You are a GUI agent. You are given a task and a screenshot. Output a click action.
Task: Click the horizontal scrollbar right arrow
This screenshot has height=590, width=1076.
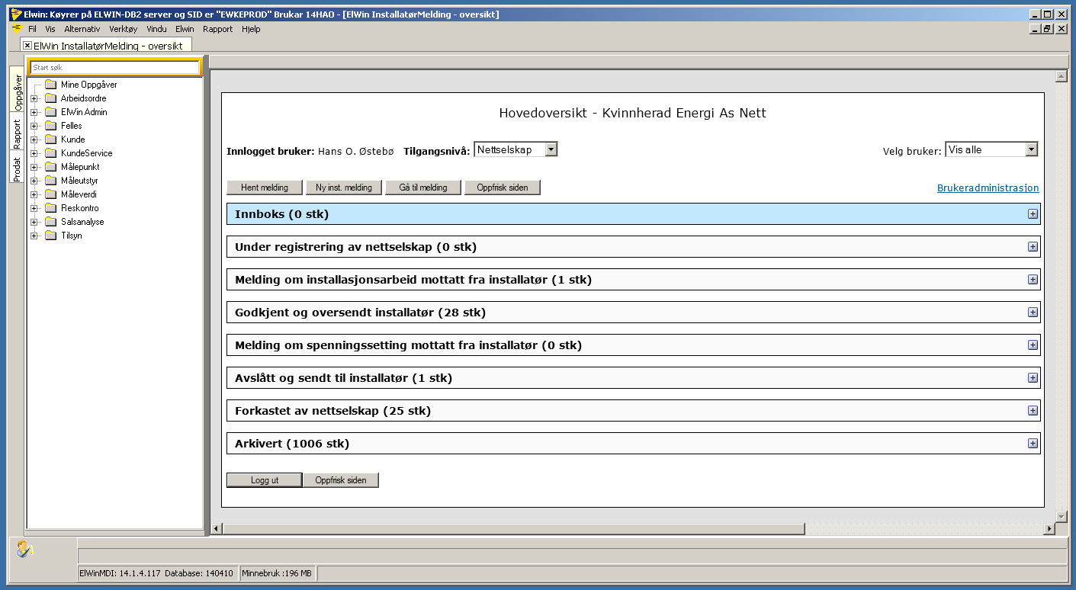pos(1049,528)
